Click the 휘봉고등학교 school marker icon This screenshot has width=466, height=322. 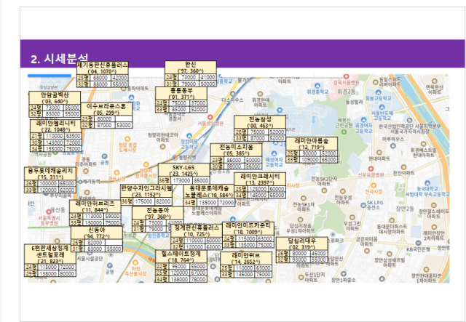click(379, 92)
